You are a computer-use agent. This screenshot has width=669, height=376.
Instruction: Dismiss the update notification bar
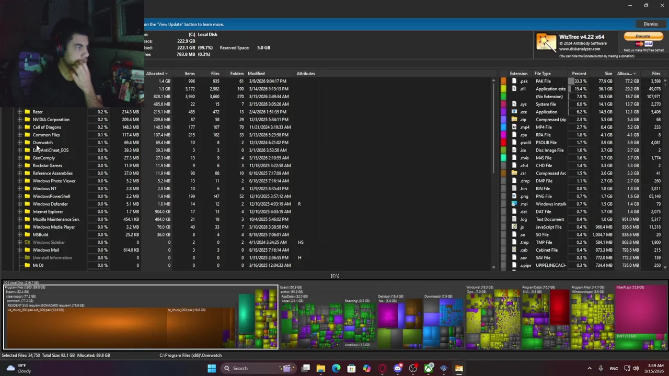click(x=651, y=24)
